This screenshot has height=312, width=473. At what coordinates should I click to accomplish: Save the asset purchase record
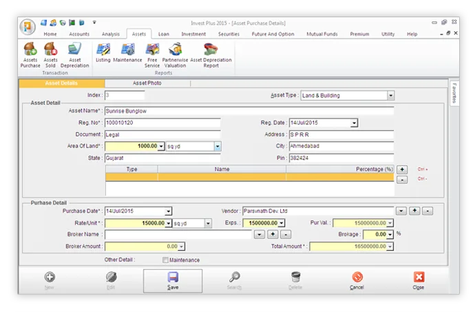(173, 281)
